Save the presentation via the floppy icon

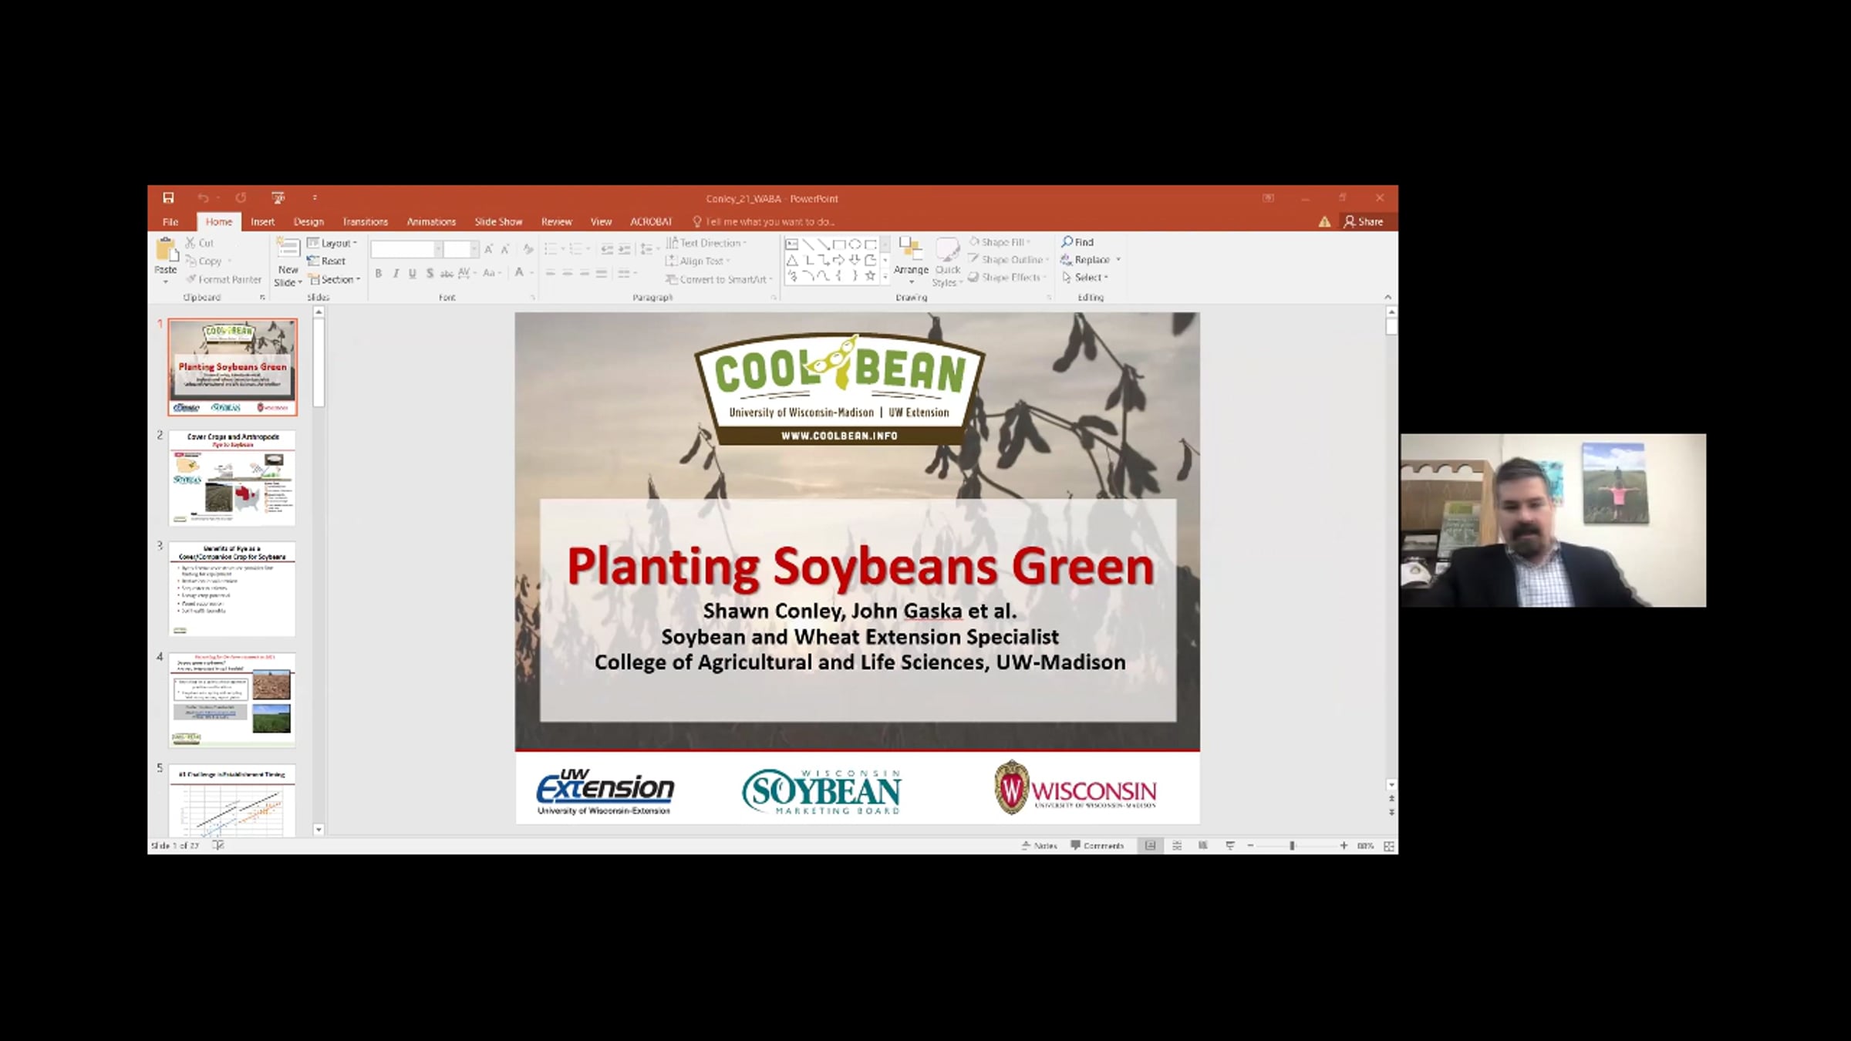[168, 198]
